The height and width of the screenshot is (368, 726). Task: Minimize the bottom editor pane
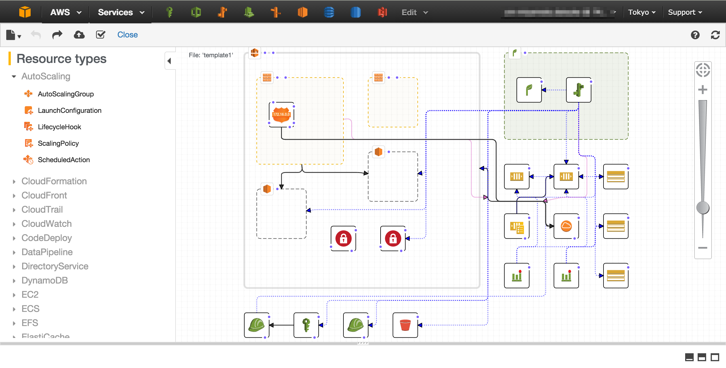[689, 357]
